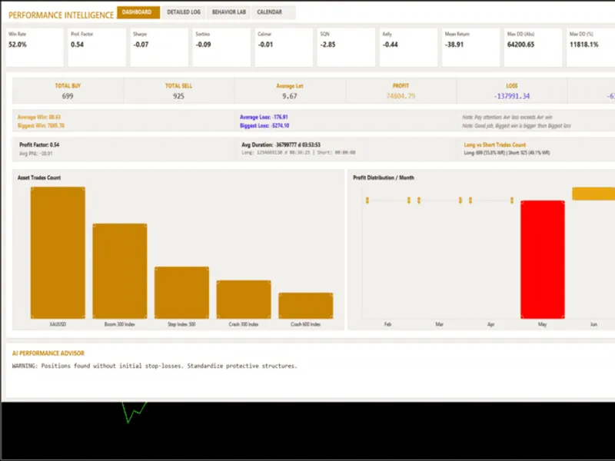Click the Total Buy 699 value
The height and width of the screenshot is (461, 615).
(x=68, y=96)
